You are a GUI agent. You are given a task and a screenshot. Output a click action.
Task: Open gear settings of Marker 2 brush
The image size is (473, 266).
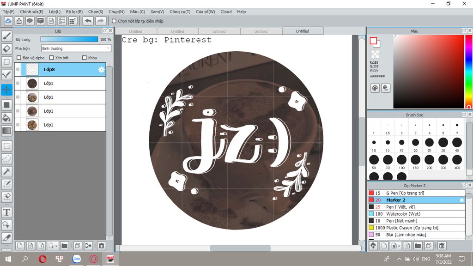[461, 200]
